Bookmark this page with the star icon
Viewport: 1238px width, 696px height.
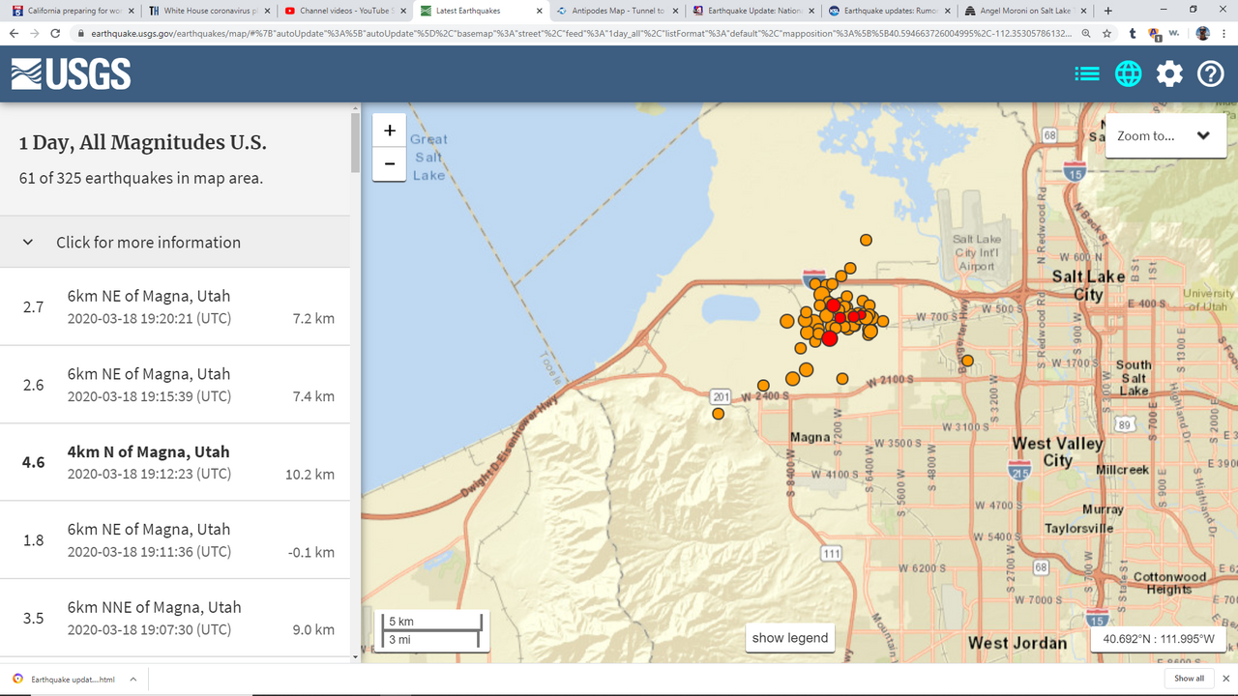[1107, 33]
